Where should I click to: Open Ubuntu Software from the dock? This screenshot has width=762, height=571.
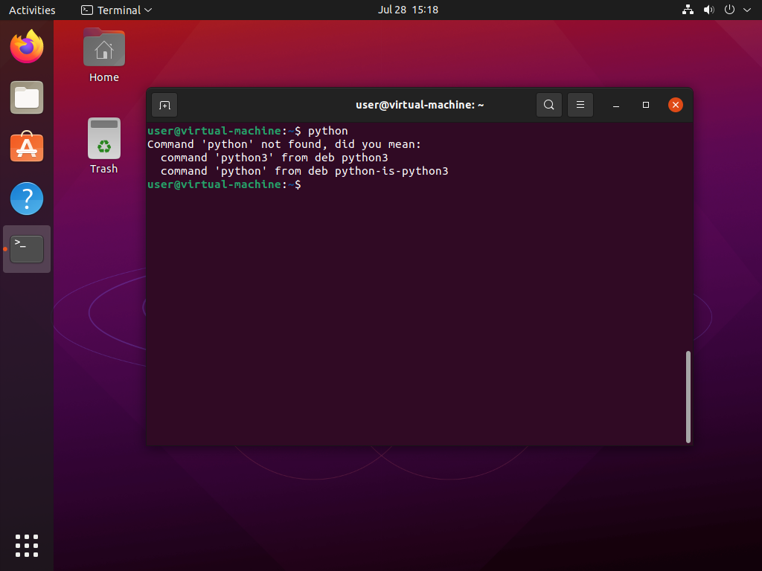click(27, 148)
